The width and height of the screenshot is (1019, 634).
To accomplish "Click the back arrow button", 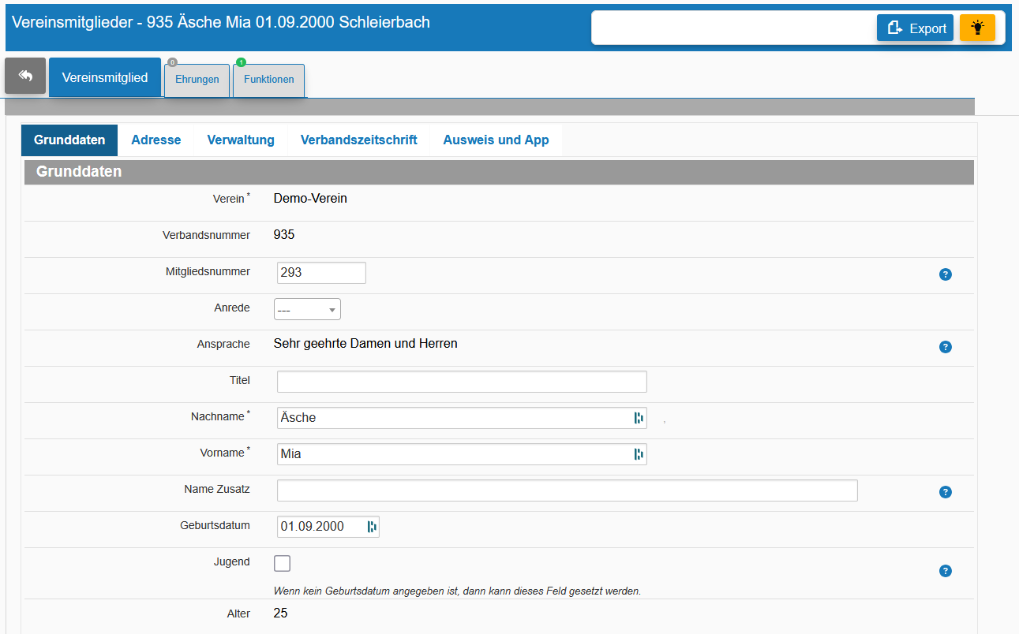I will pos(25,76).
